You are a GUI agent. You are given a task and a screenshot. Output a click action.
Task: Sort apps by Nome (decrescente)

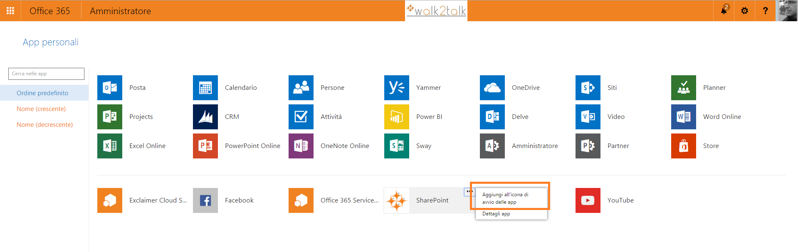pyautogui.click(x=45, y=125)
